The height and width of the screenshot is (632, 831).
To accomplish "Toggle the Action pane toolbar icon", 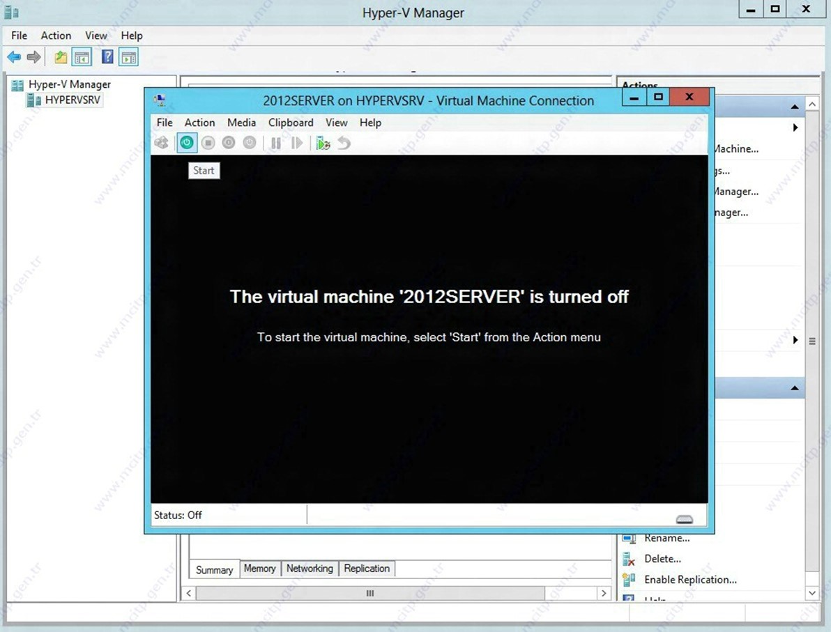I will [x=129, y=57].
